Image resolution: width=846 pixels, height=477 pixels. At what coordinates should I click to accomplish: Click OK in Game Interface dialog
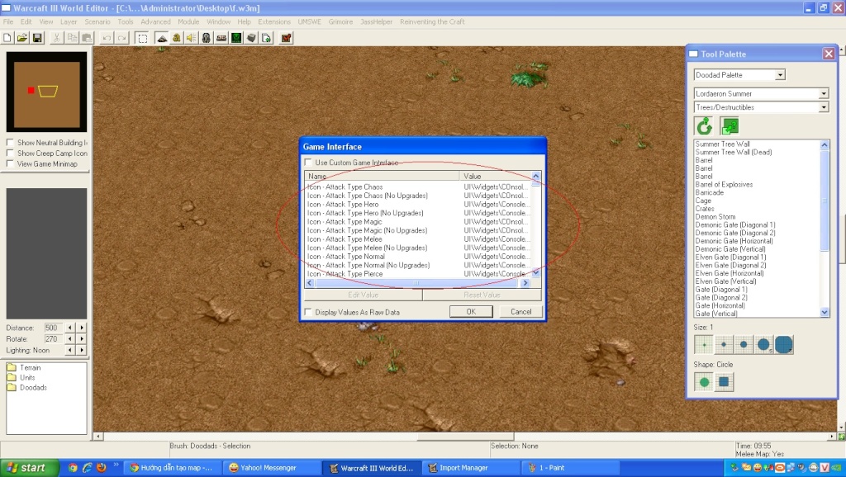471,311
